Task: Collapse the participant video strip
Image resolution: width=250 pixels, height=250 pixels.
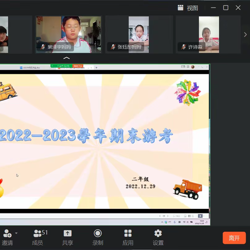Action: point(67,58)
